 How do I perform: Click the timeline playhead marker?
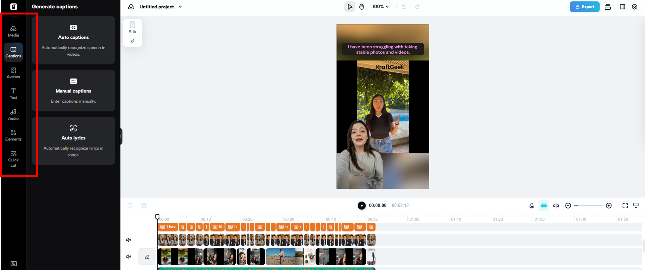click(x=157, y=217)
